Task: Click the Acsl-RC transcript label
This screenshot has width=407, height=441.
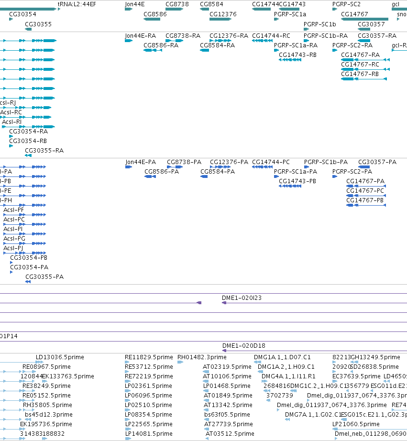Action: point(11,112)
